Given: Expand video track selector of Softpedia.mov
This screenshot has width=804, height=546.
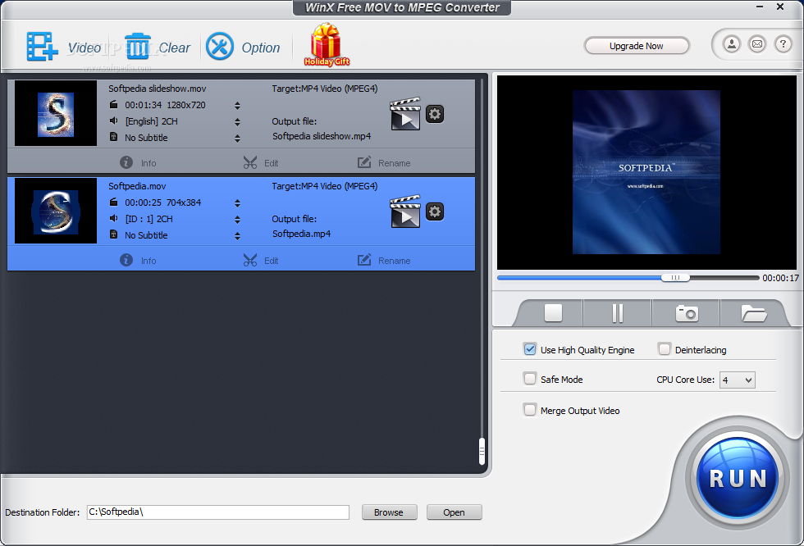Looking at the screenshot, I should (x=237, y=203).
